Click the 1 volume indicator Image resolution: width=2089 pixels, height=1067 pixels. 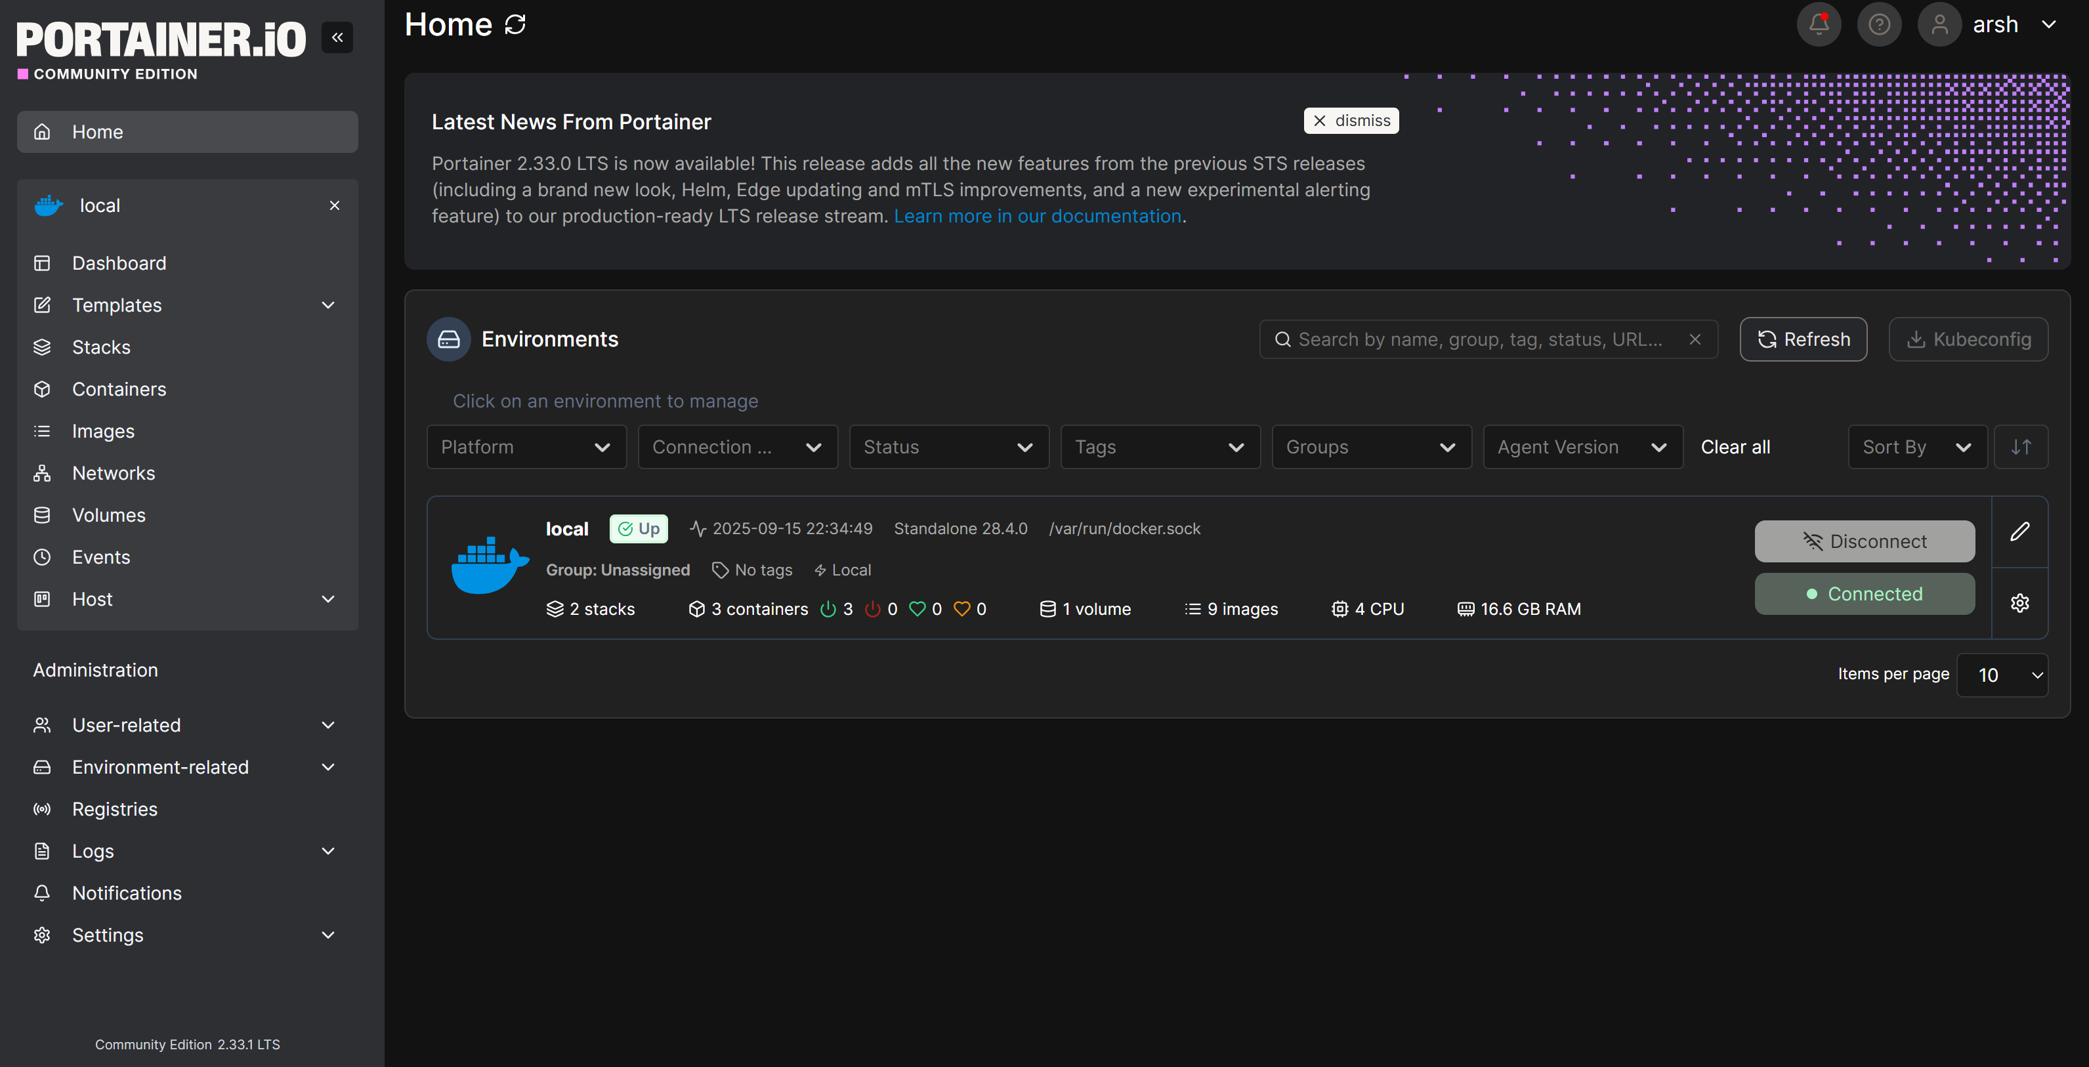(x=1085, y=610)
